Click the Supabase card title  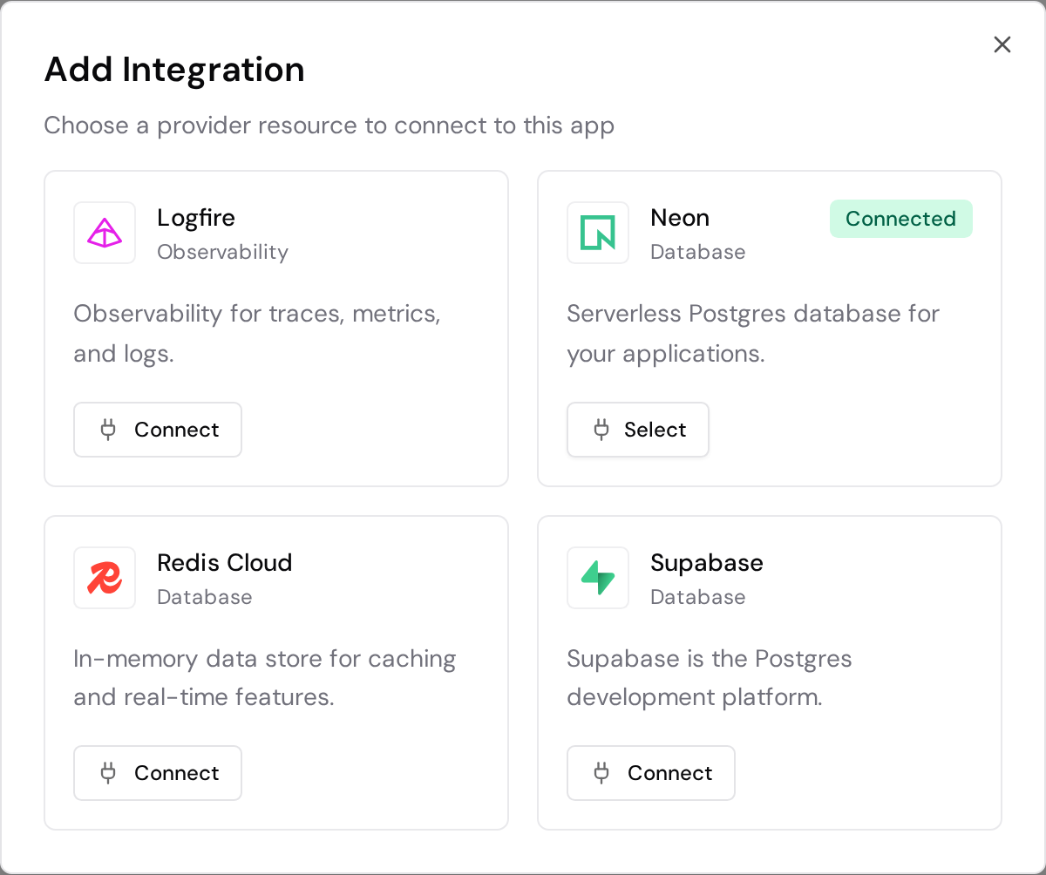point(707,563)
